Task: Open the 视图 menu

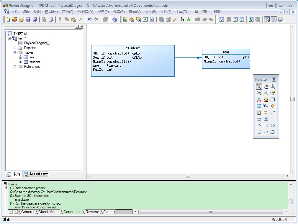Action: [37, 12]
